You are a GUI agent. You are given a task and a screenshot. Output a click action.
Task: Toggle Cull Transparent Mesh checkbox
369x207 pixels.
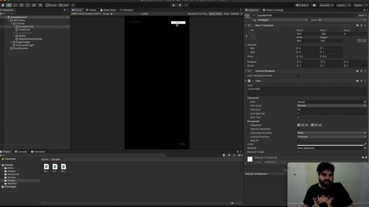point(298,75)
